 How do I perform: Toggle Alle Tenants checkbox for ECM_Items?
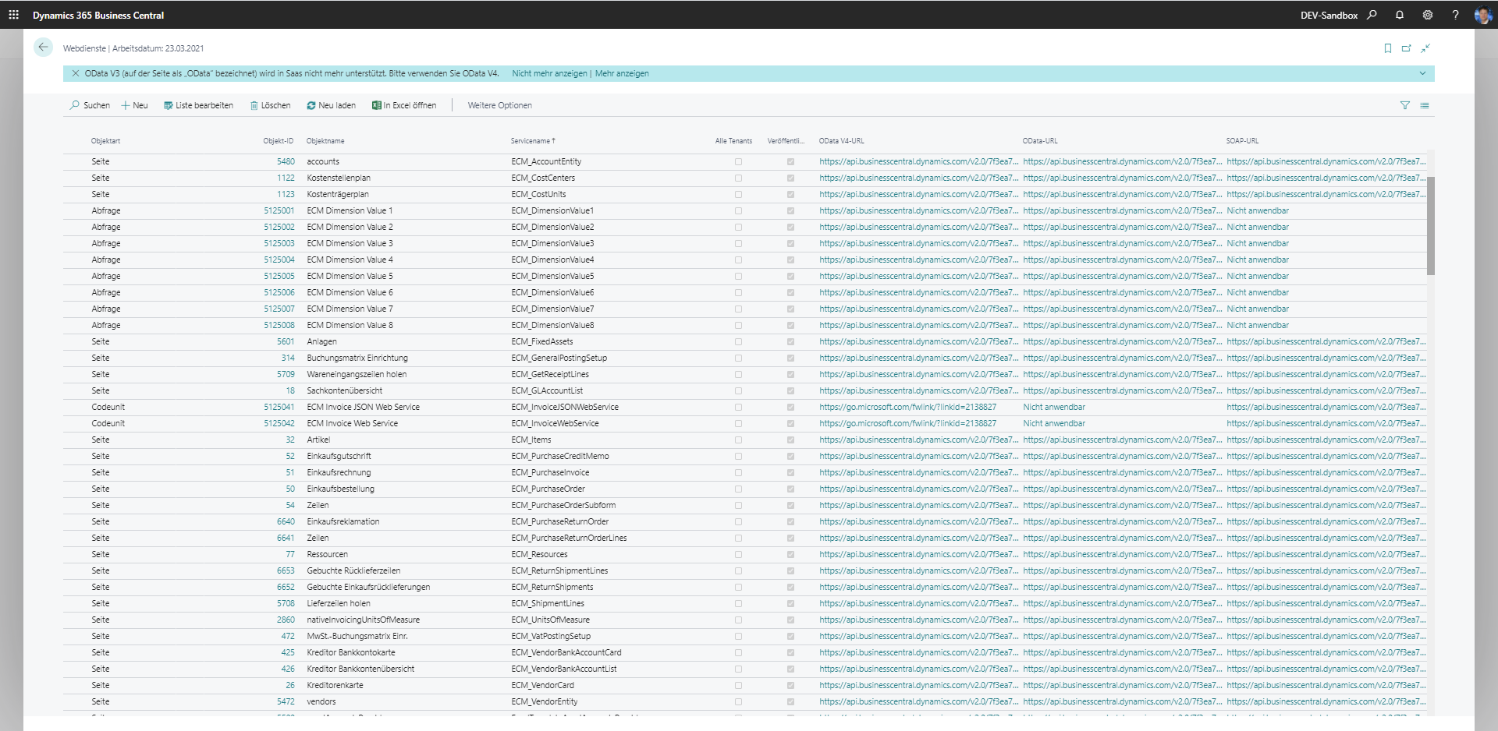coord(738,440)
